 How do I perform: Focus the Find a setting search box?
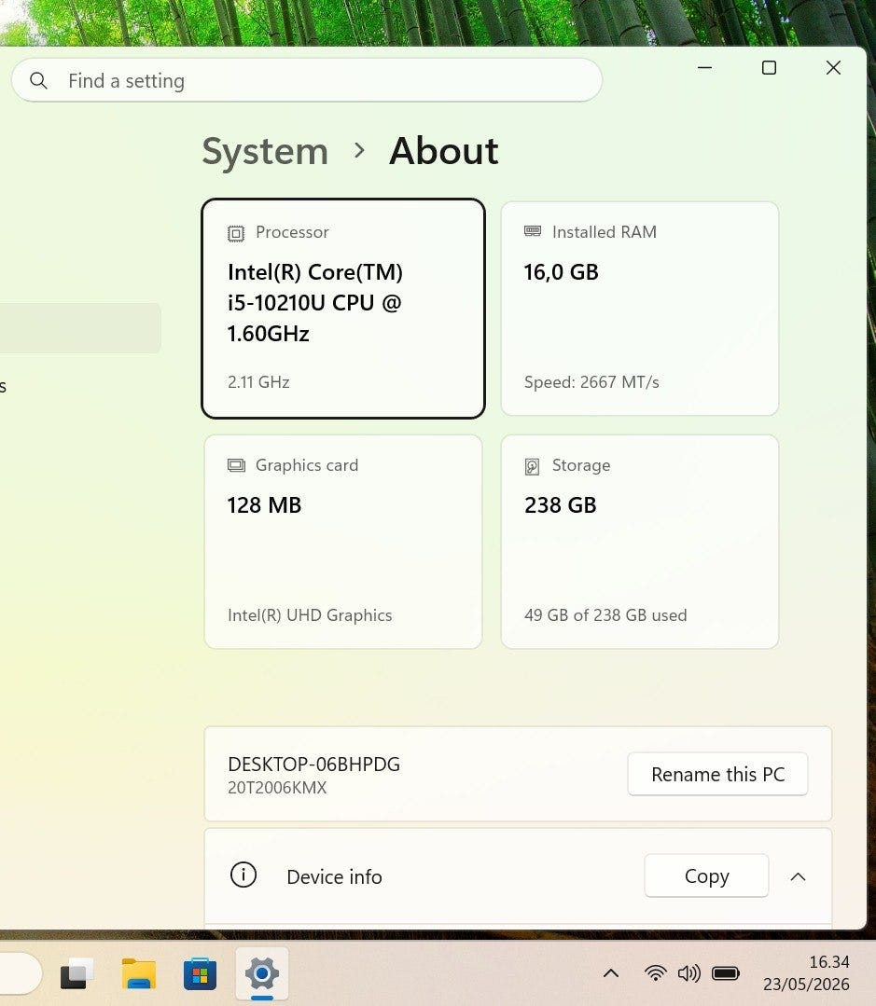click(x=307, y=80)
